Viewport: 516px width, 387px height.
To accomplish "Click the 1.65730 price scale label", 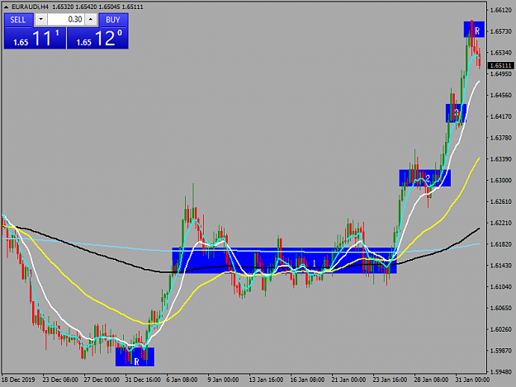I will [x=501, y=31].
